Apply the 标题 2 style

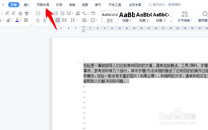pos(144,17)
